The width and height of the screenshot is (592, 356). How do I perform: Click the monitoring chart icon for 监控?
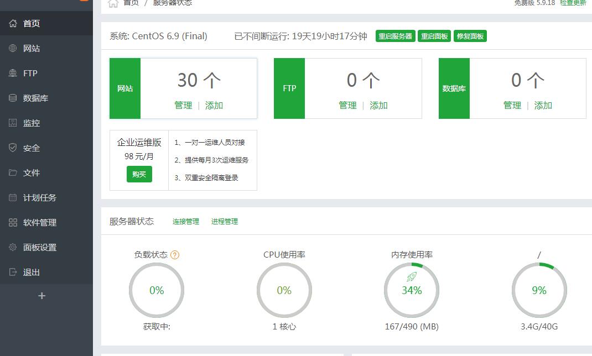[13, 123]
